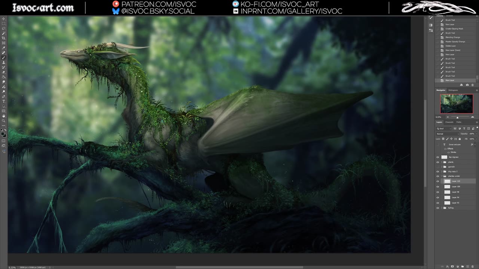
Task: Create new document from current state icon
Action: (x=461, y=85)
